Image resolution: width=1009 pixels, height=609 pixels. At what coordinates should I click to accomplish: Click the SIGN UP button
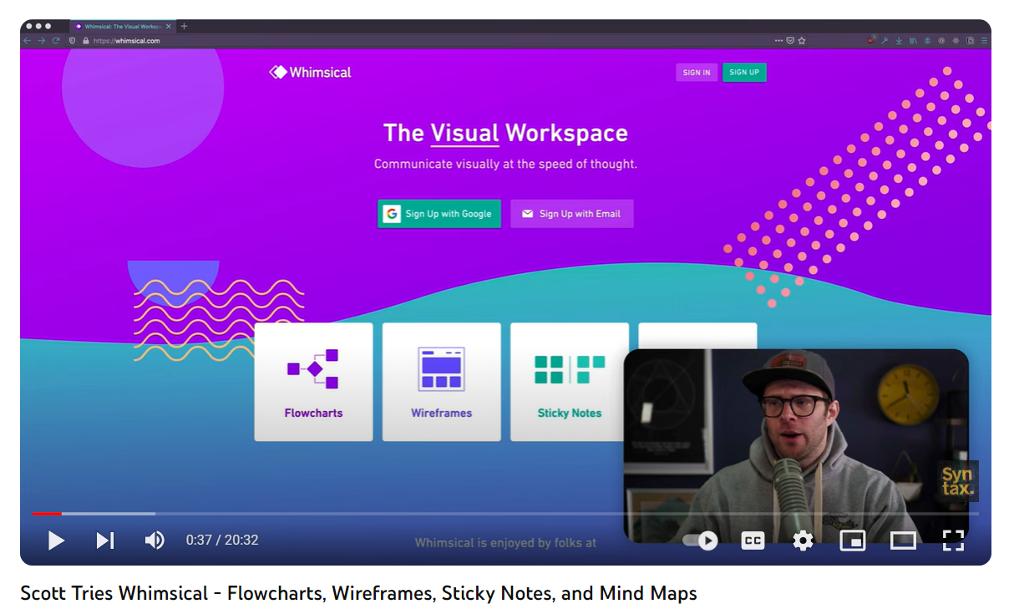click(x=744, y=73)
